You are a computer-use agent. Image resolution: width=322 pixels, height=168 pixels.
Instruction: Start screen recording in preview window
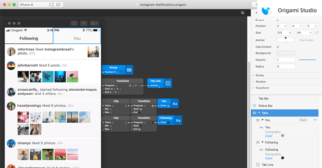(x=84, y=23)
